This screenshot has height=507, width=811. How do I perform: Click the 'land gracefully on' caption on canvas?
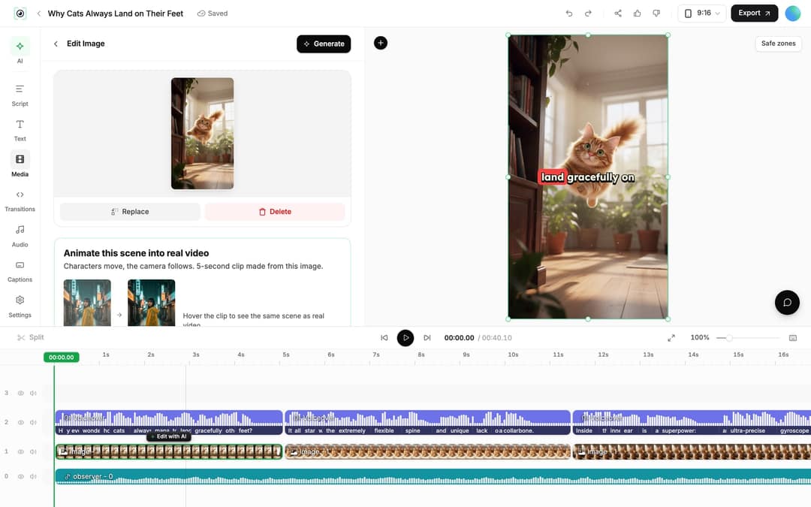pyautogui.click(x=587, y=177)
